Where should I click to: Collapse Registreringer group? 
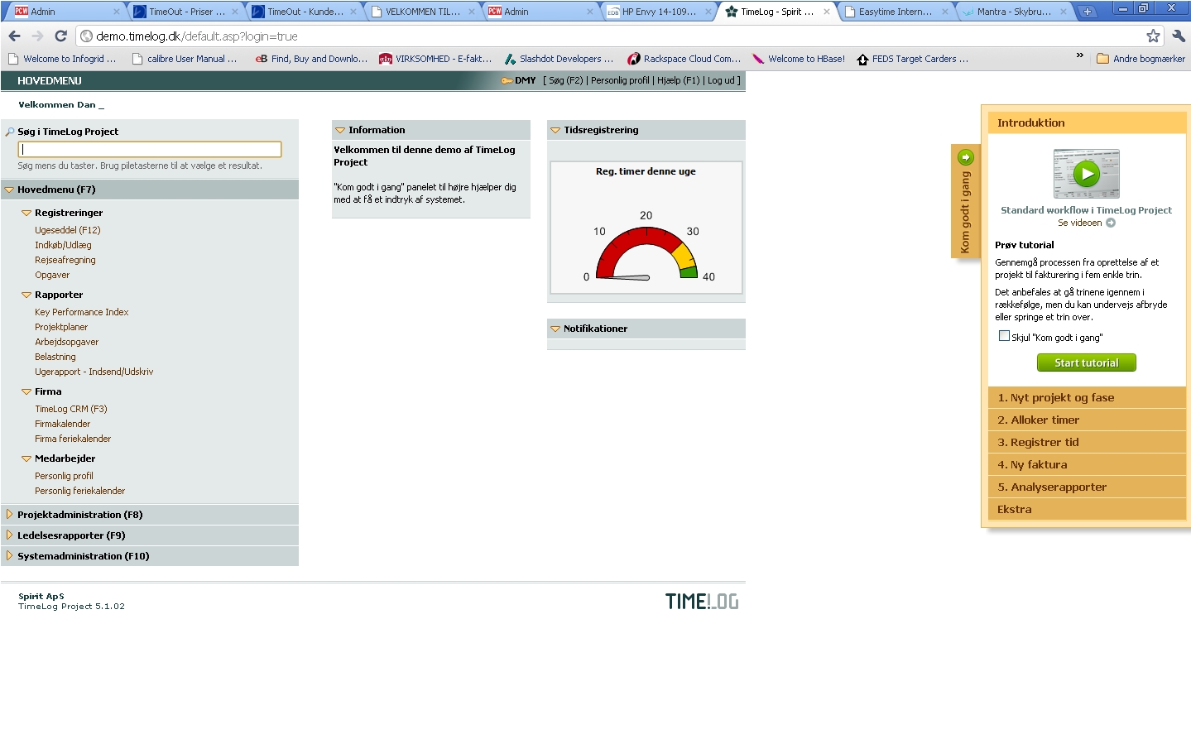(26, 213)
